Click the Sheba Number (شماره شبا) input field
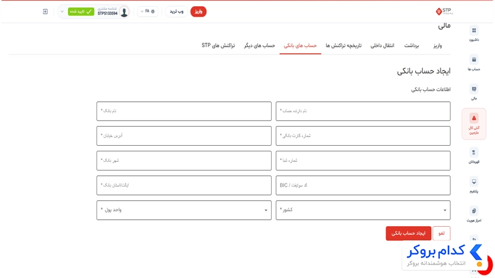 363,161
